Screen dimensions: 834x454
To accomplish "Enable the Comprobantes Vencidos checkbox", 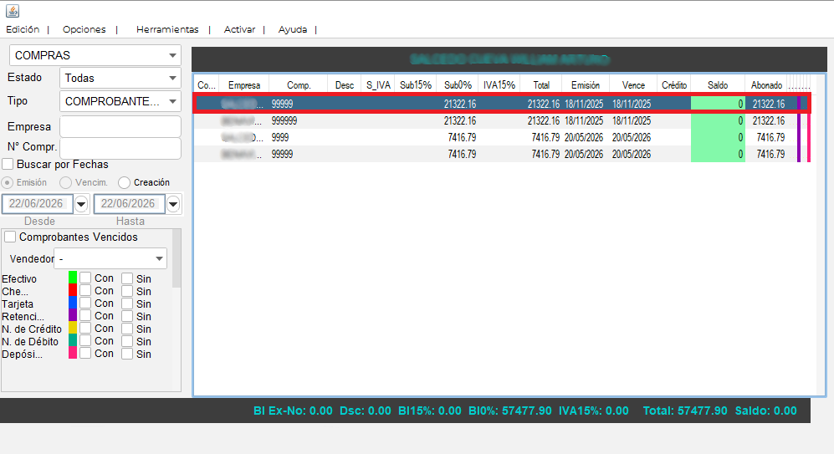I will pos(10,237).
